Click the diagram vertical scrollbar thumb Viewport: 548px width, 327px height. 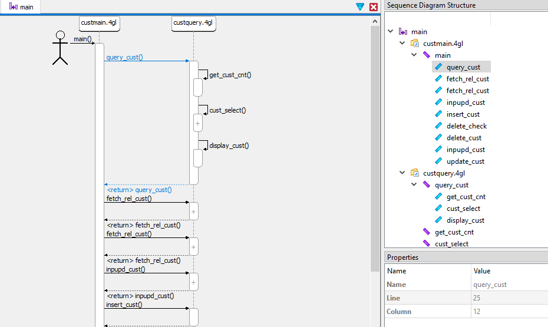(375, 148)
